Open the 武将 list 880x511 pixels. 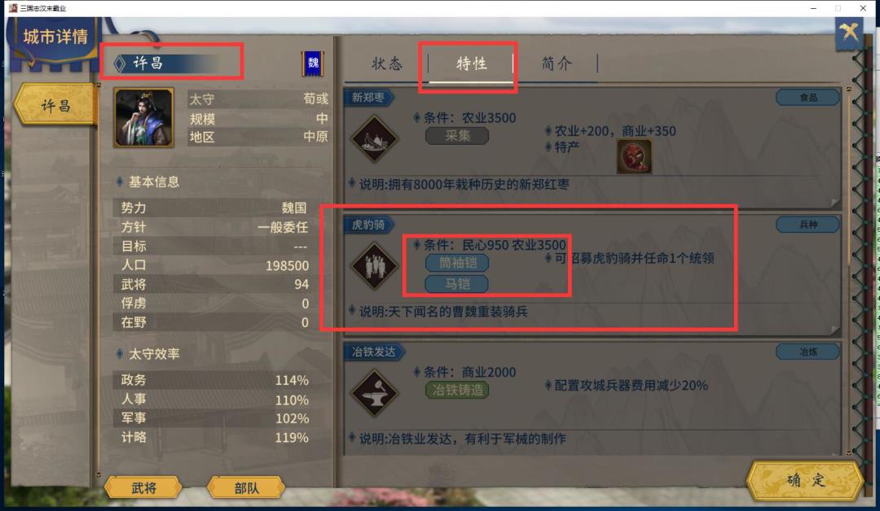pos(143,488)
